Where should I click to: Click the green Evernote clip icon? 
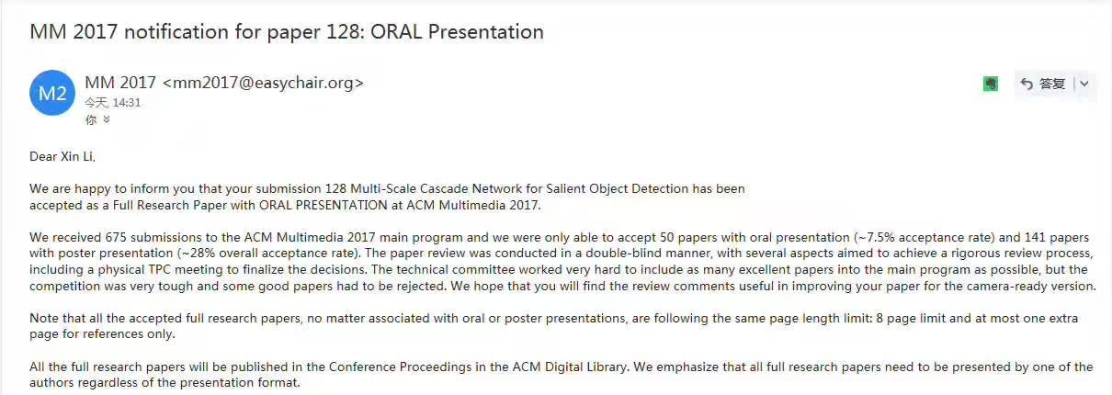click(990, 84)
